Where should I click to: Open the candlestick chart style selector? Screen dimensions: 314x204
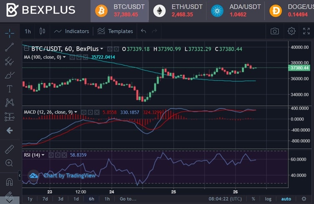click(42, 31)
